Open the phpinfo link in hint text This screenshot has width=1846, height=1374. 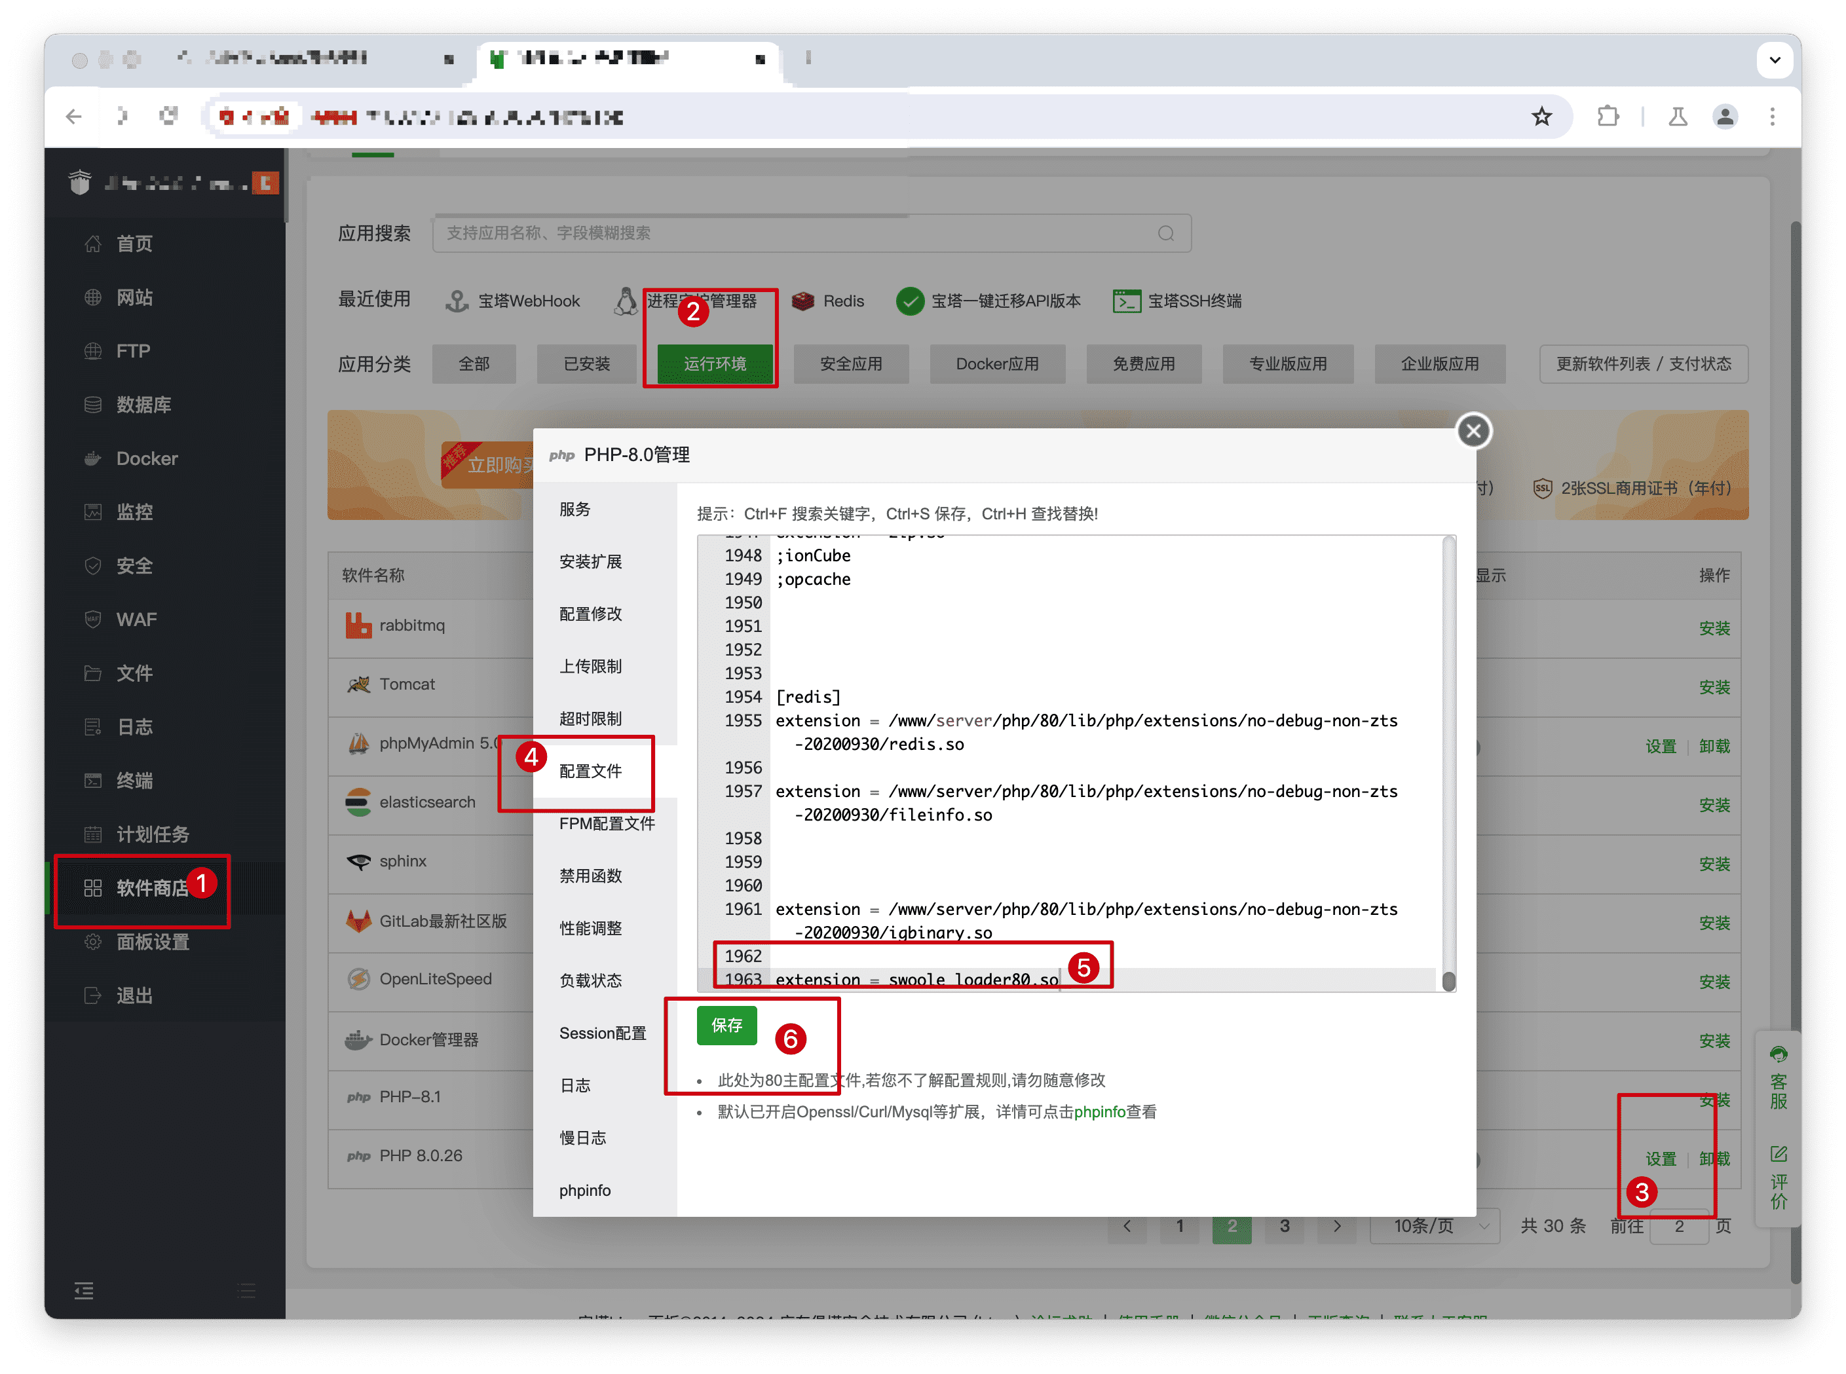[1099, 1112]
